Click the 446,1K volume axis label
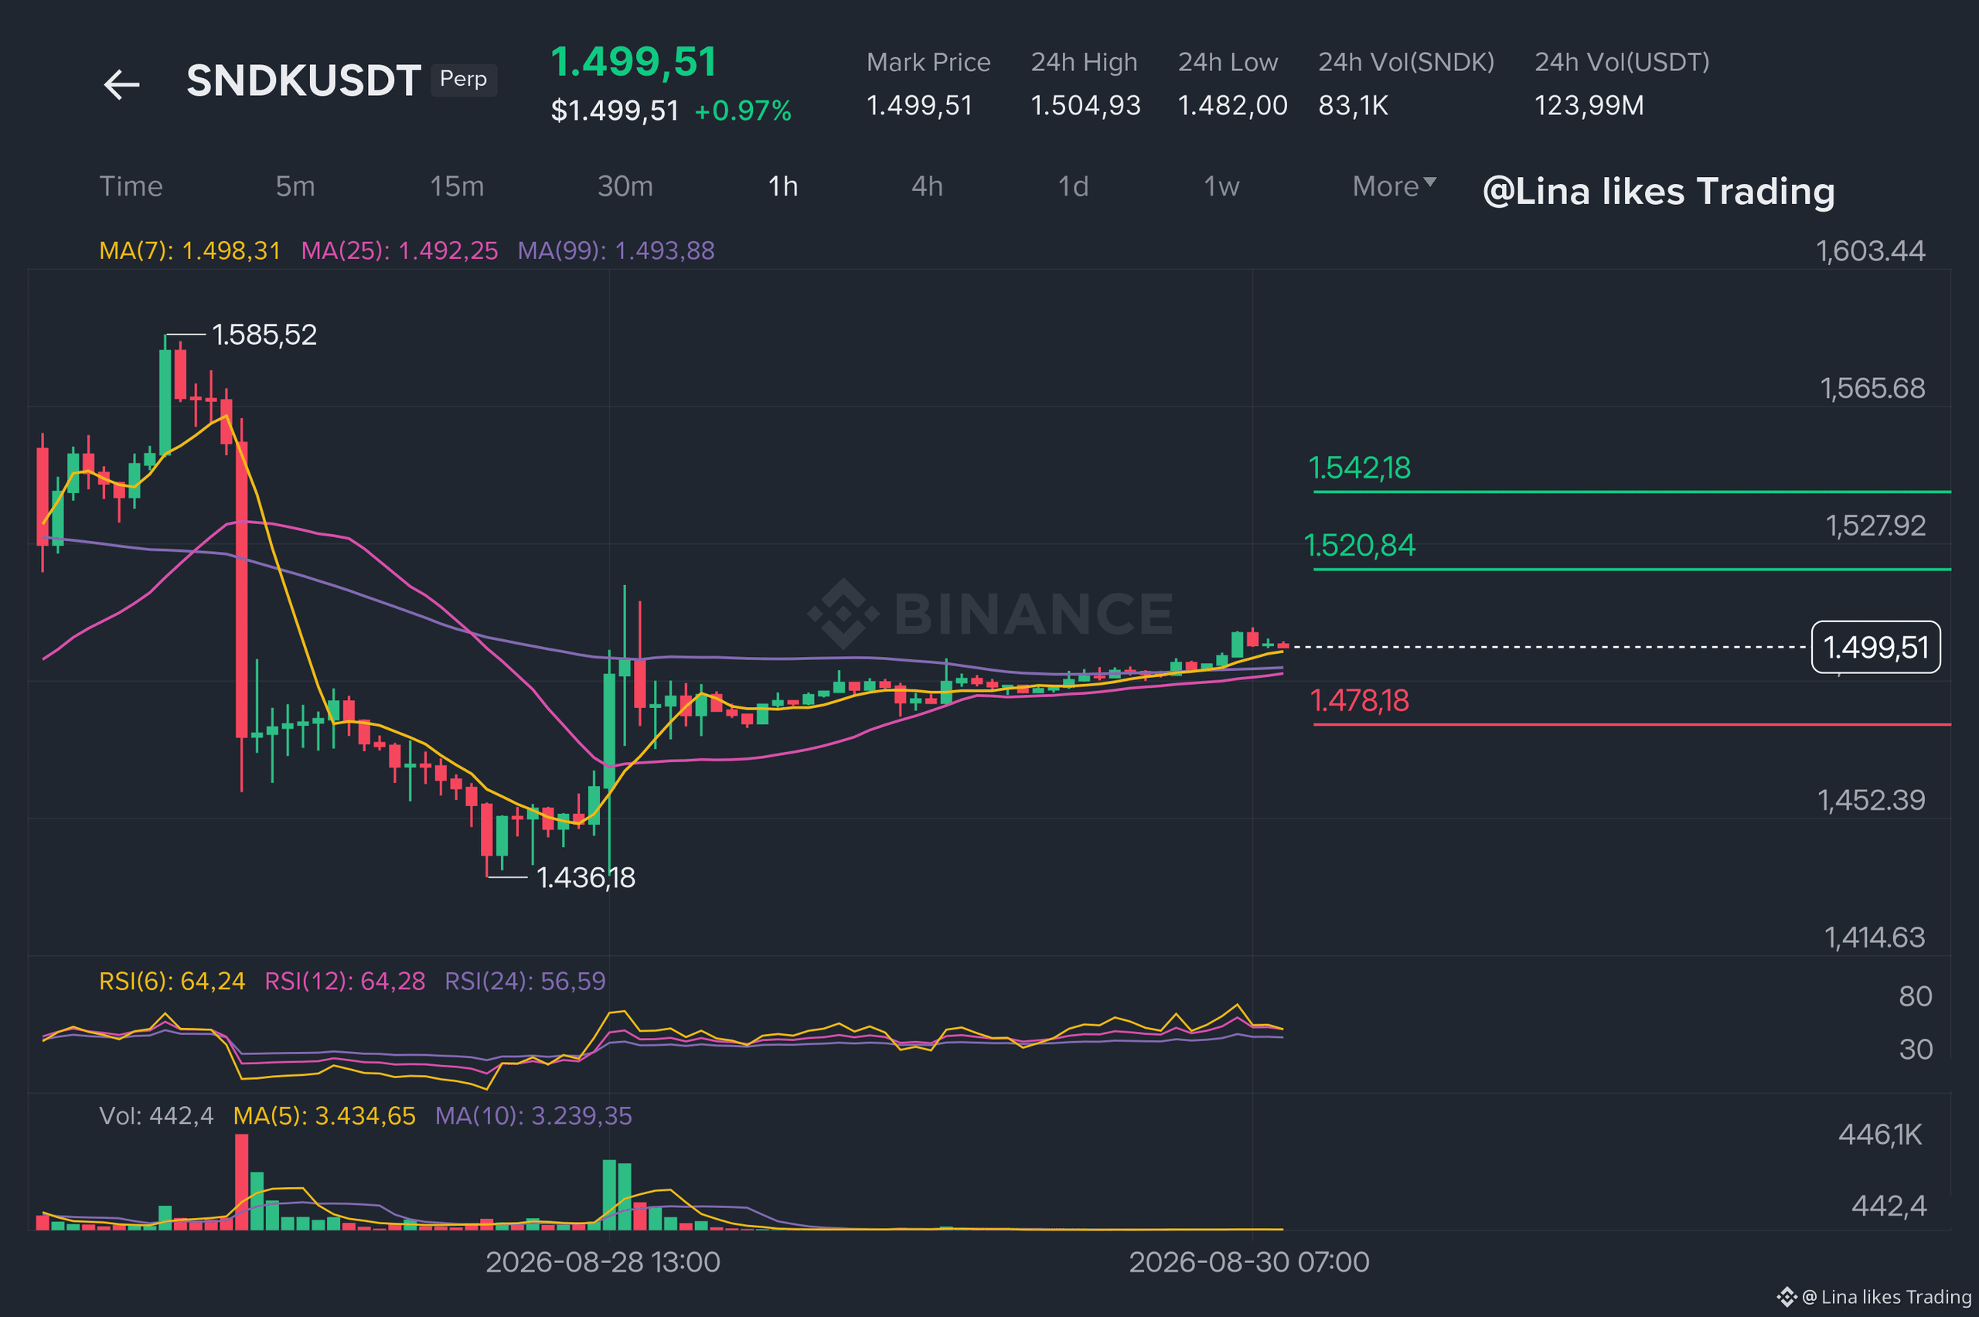Viewport: 1979px width, 1317px height. pos(1880,1135)
